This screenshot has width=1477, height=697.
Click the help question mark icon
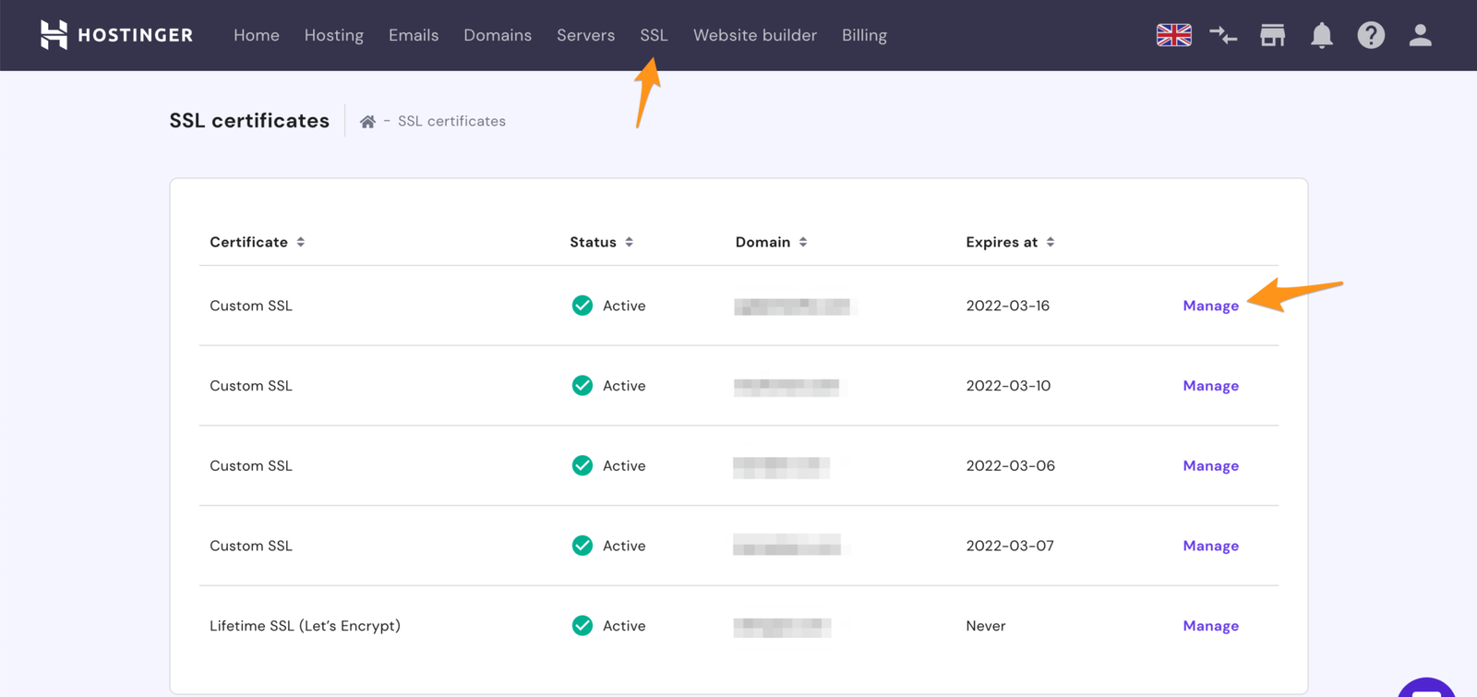(1371, 35)
